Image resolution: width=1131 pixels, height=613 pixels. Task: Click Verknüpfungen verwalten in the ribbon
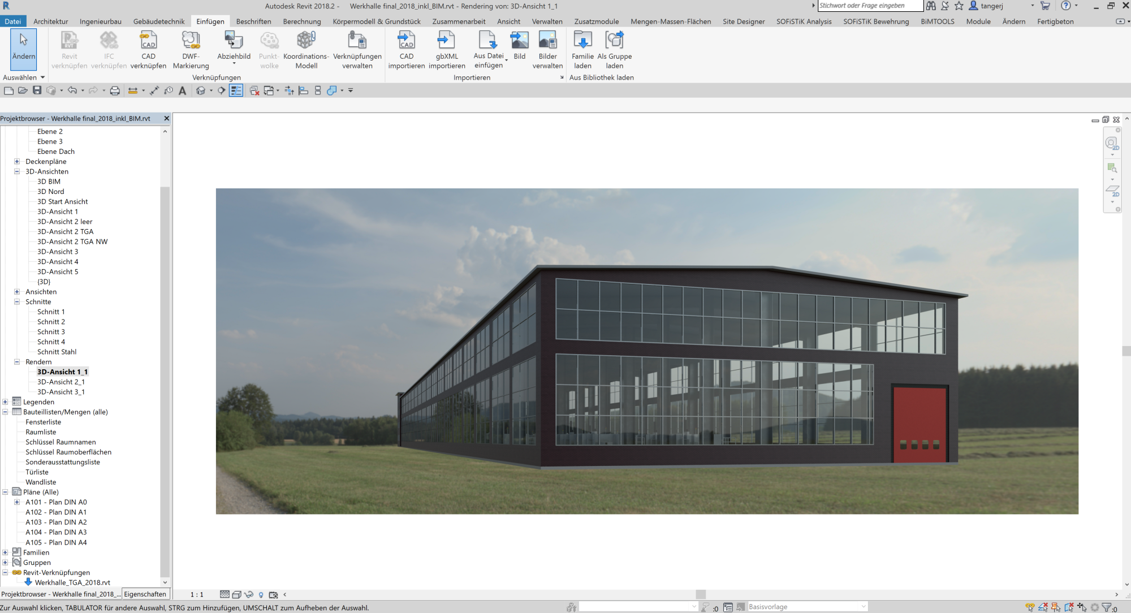pos(357,50)
